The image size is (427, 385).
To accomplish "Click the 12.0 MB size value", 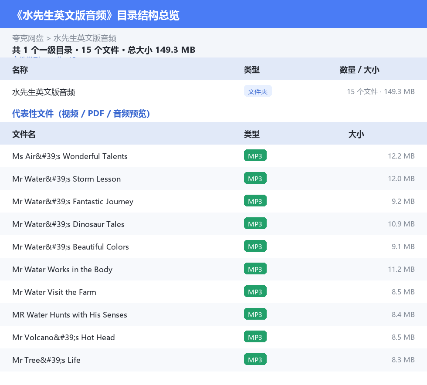I will pyautogui.click(x=401, y=179).
